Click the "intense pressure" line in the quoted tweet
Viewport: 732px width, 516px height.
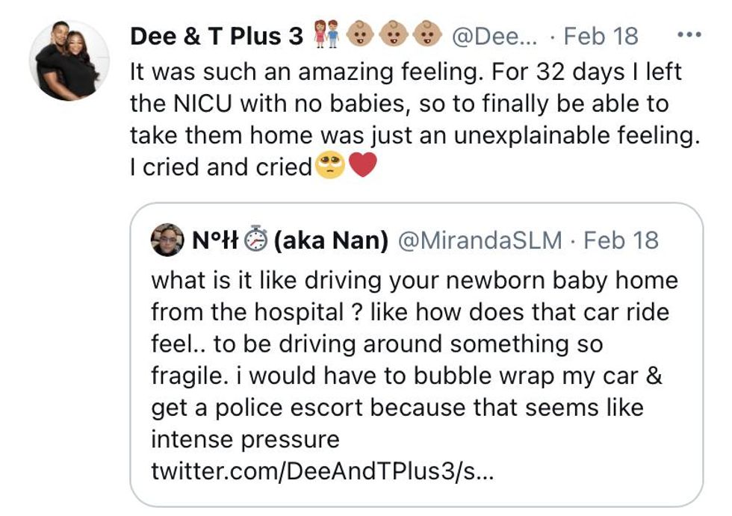tap(245, 440)
